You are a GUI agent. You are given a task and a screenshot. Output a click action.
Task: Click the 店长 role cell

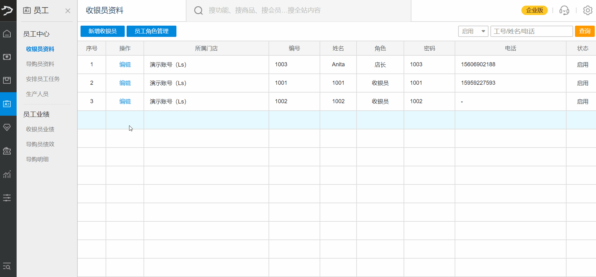click(380, 65)
